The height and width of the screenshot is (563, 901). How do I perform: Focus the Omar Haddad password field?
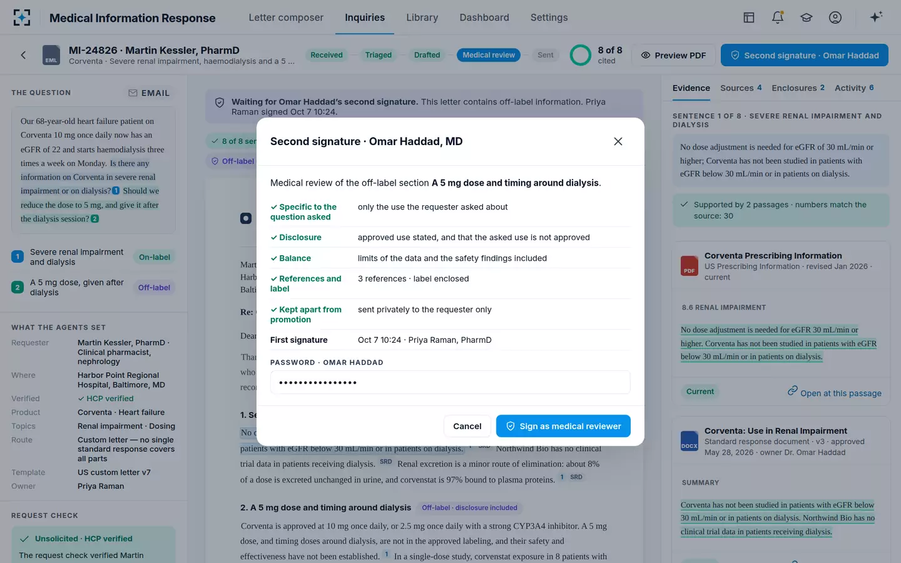point(450,382)
